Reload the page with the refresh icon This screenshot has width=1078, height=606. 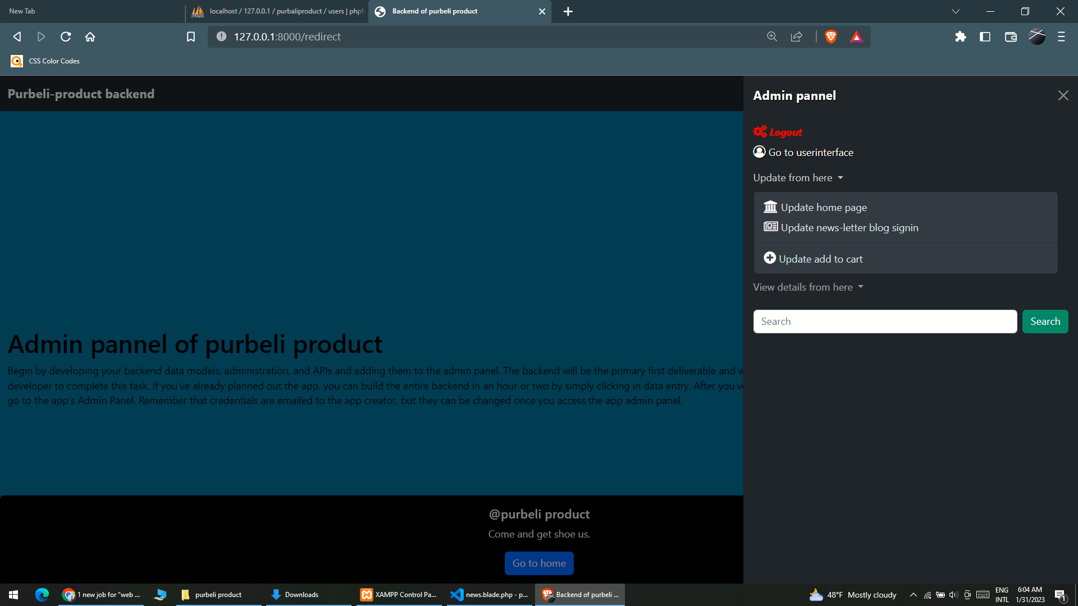tap(66, 36)
